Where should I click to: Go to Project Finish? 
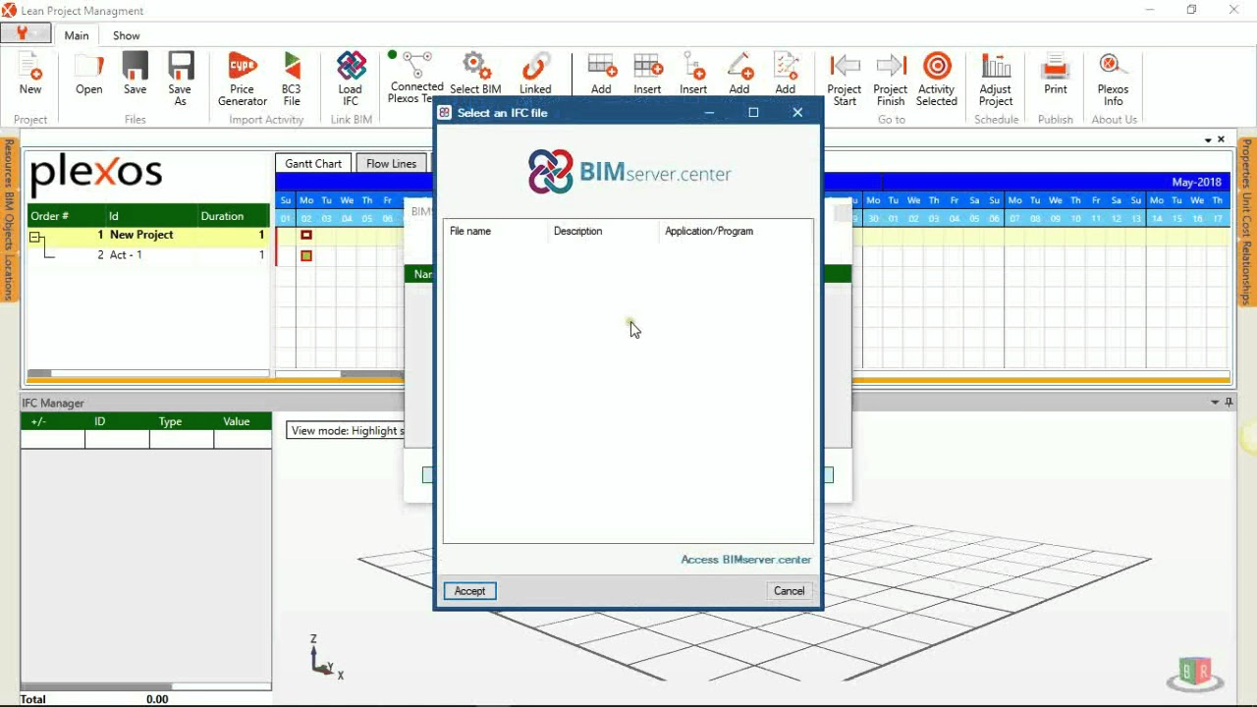[x=891, y=67]
